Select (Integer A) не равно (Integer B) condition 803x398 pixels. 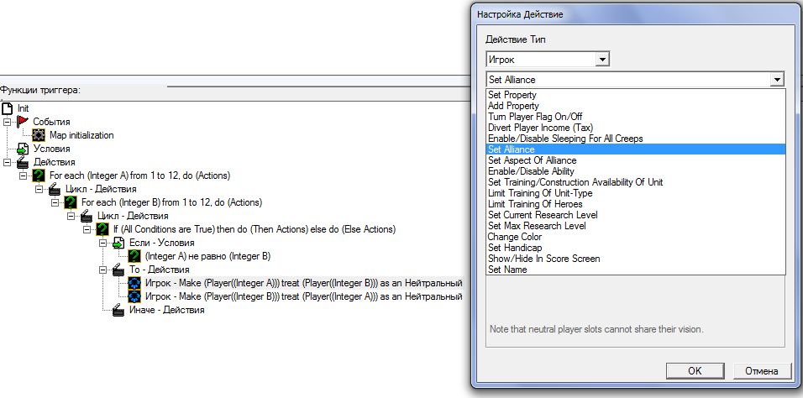[x=208, y=256]
